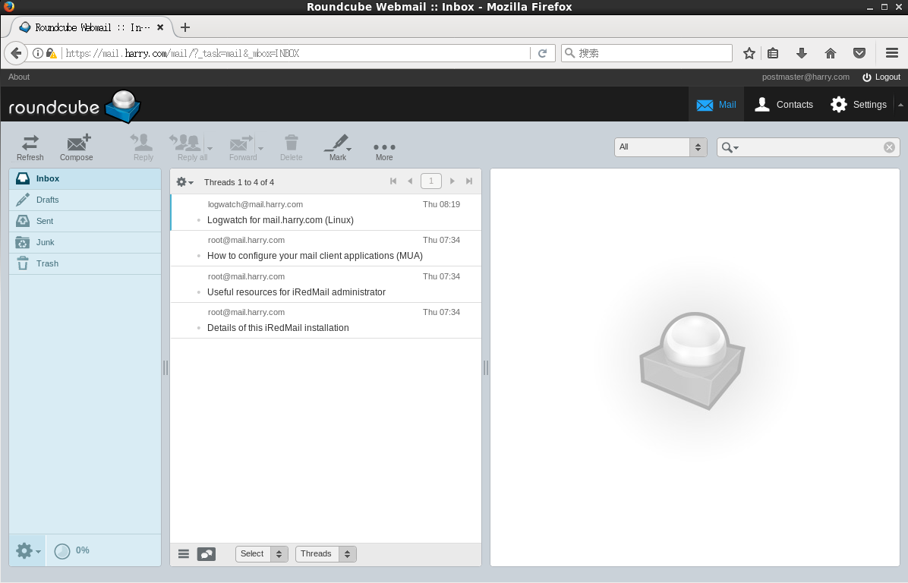The image size is (908, 583).
Task: Open the Junk folder
Action: pyautogui.click(x=85, y=243)
